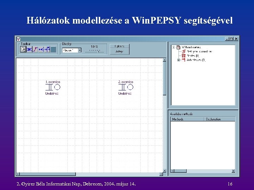Expand the Job classes tree node

tap(179, 60)
